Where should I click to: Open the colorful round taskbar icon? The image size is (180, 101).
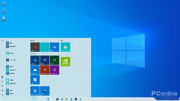[67, 99]
